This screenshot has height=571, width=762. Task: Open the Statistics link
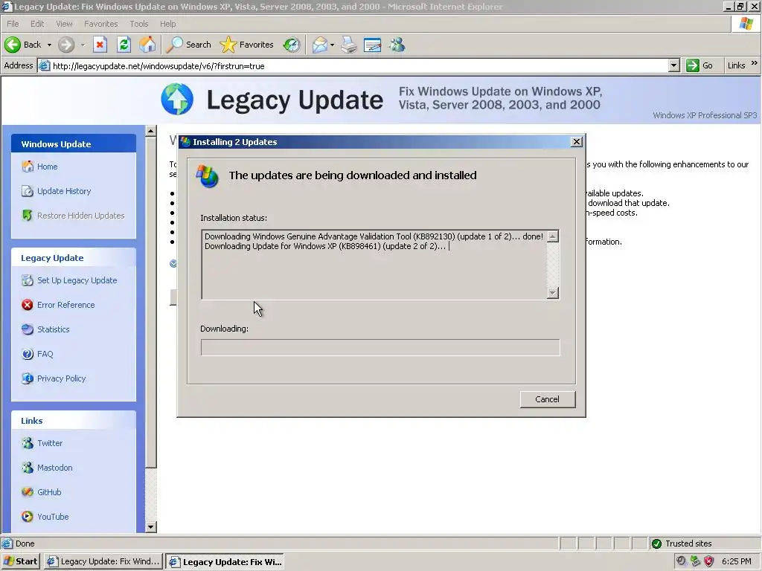pos(54,329)
